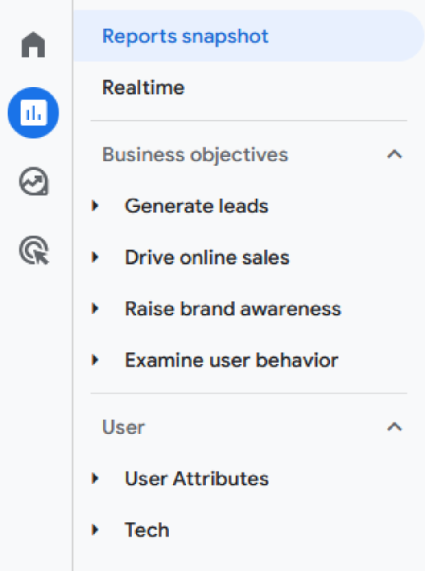
Task: Select the Drive online sales text
Action: (x=207, y=257)
